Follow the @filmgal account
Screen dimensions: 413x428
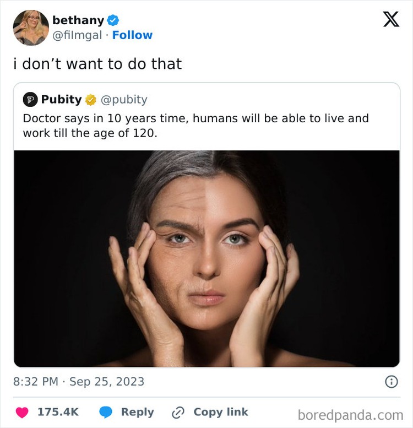coord(132,35)
